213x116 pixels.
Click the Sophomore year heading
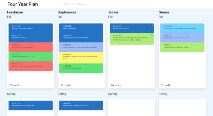click(67, 12)
